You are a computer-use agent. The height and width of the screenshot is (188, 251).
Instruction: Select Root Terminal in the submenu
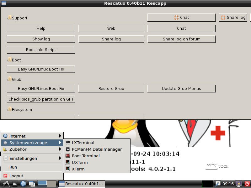[x=86, y=156]
